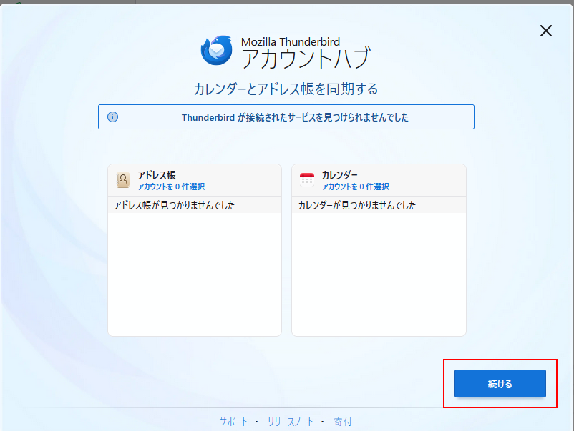Click the カレンダー card title
The width and height of the screenshot is (574, 431).
coord(339,174)
